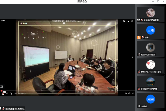Select the red balloon avatar participant
The image size is (166, 111).
click(x=150, y=66)
